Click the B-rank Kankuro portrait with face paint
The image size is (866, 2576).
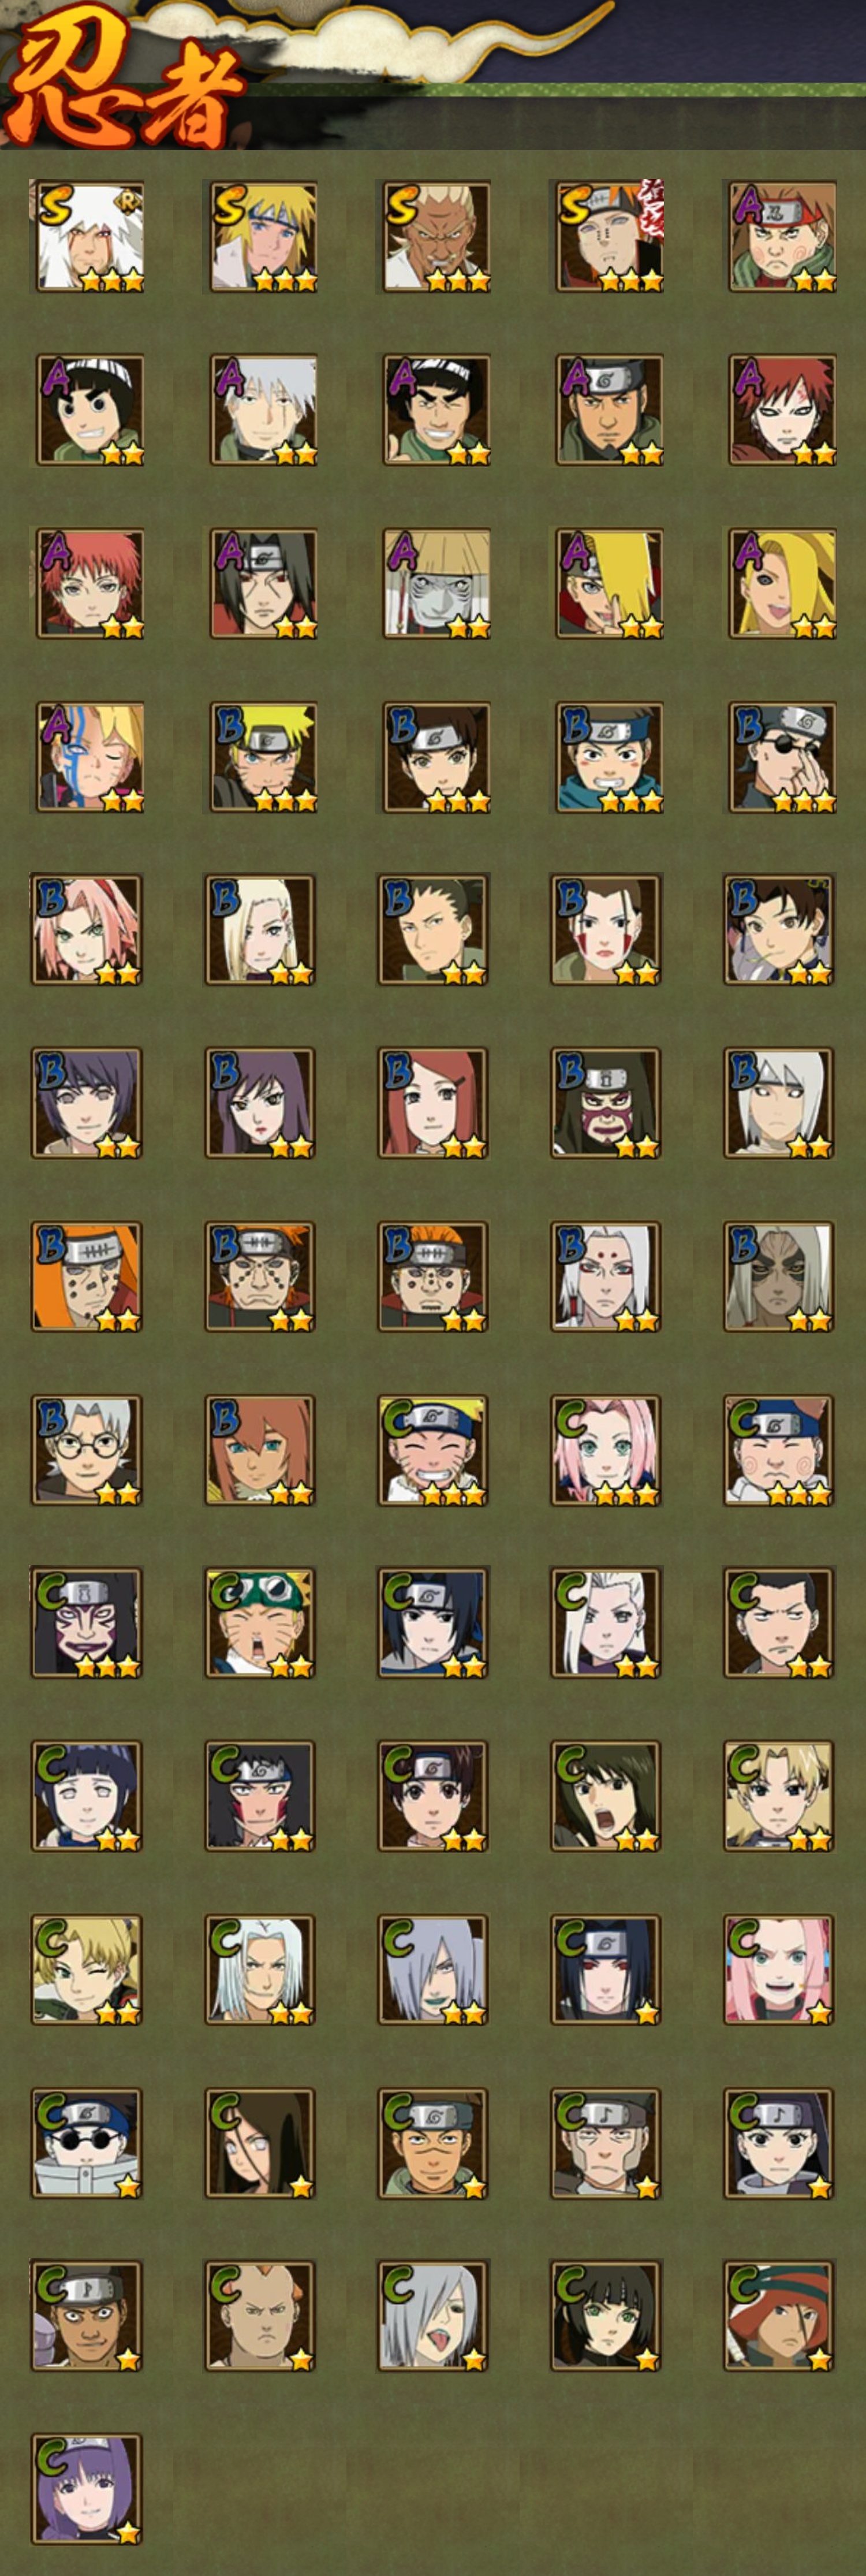605,1103
